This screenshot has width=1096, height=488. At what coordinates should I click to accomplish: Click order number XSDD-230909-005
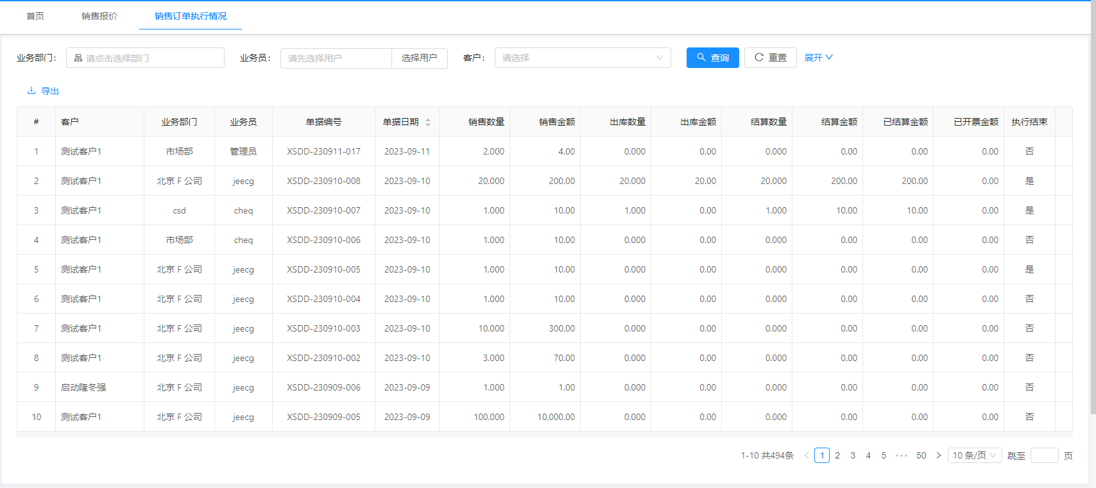point(324,417)
